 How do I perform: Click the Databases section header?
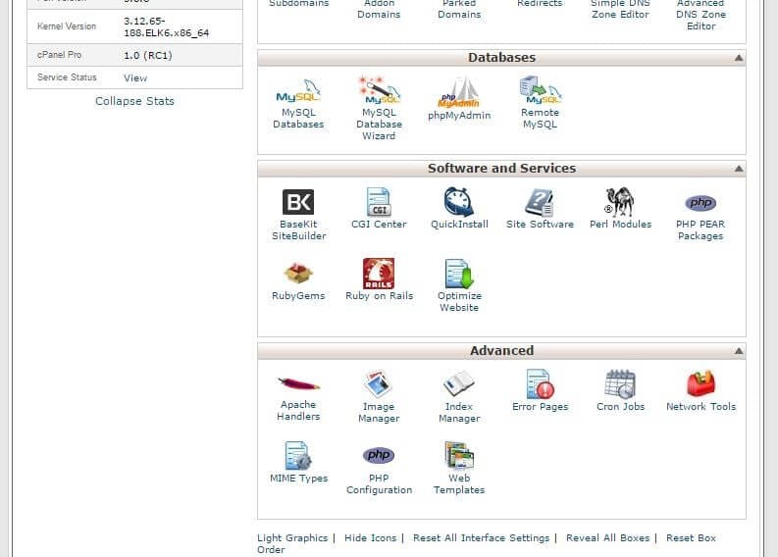point(501,58)
